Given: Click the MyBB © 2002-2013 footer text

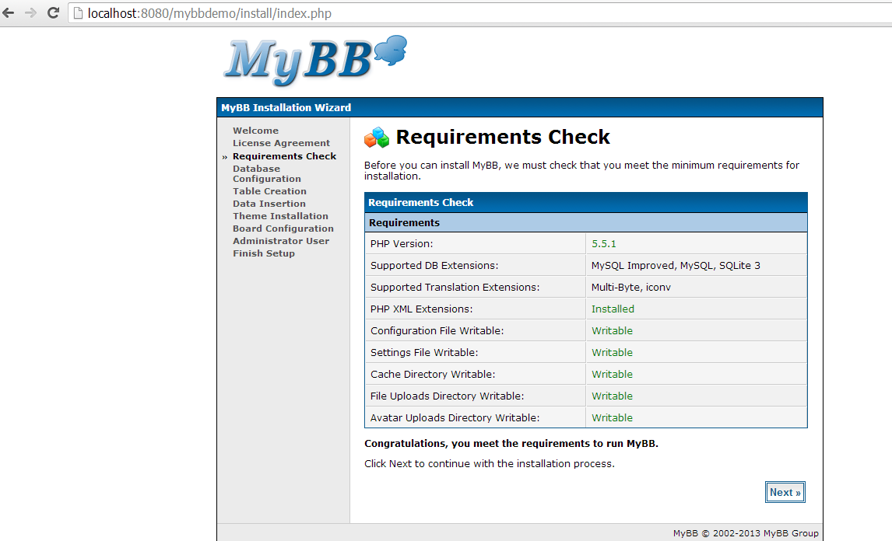Looking at the screenshot, I should tap(746, 533).
